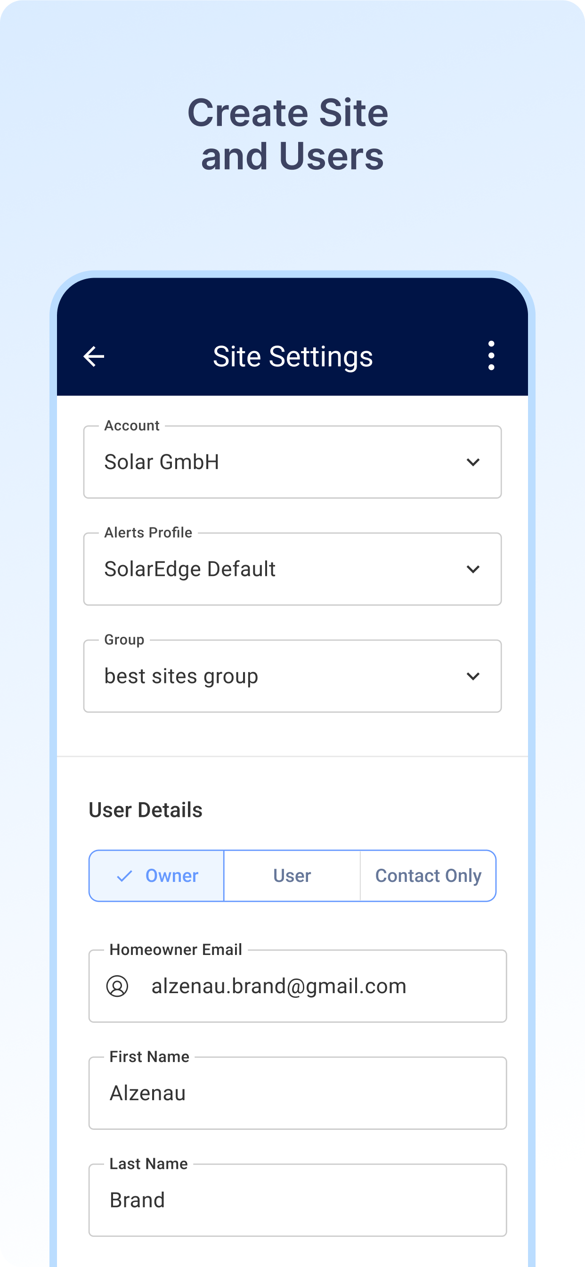Open the best sites group selector
Image resolution: width=585 pixels, height=1267 pixels.
point(292,676)
